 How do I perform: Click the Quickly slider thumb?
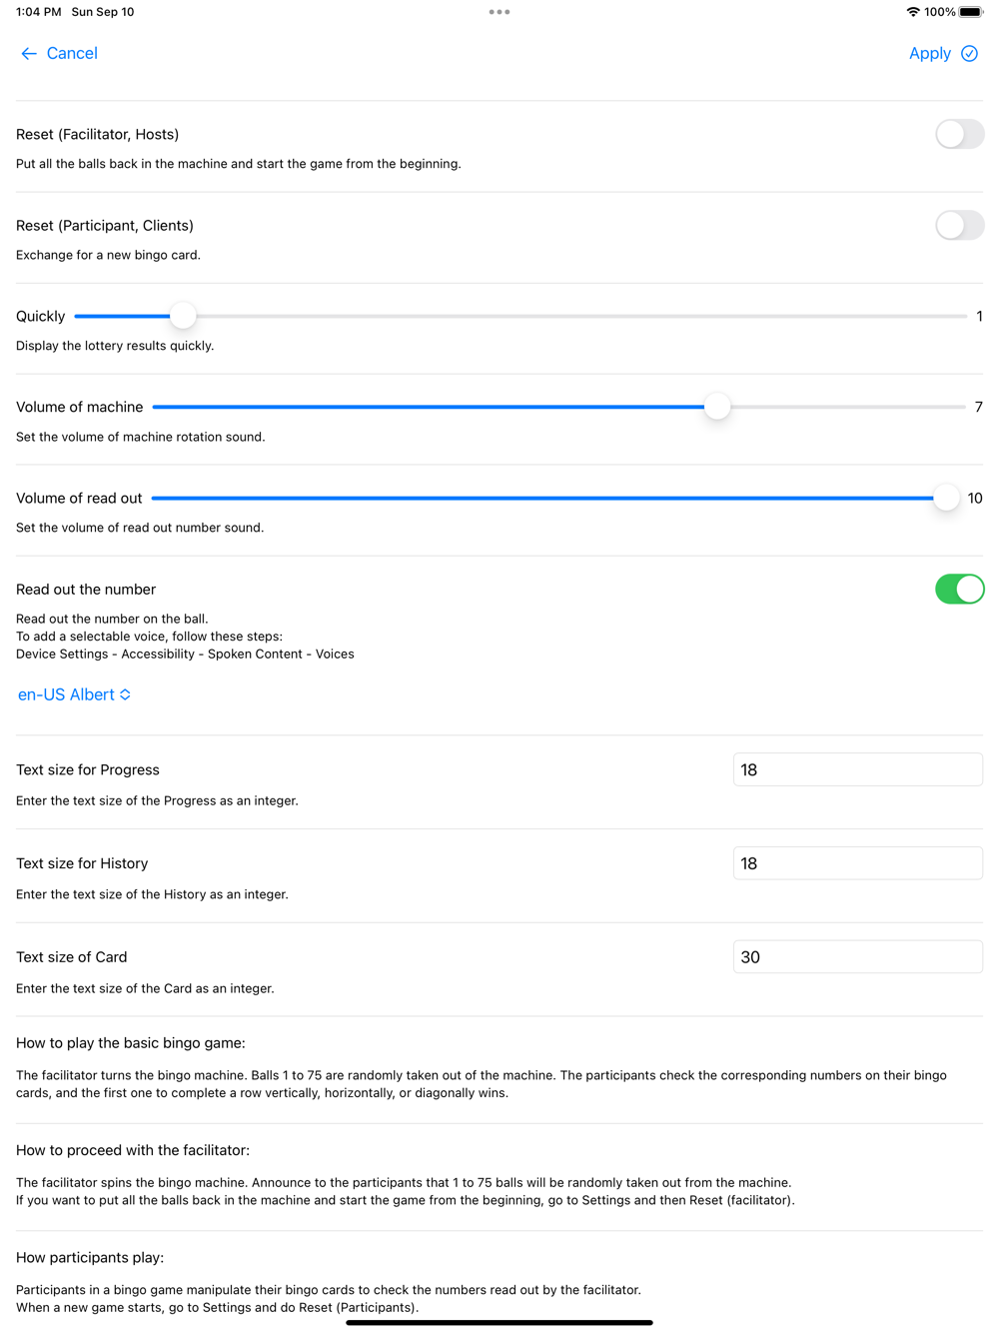click(183, 316)
